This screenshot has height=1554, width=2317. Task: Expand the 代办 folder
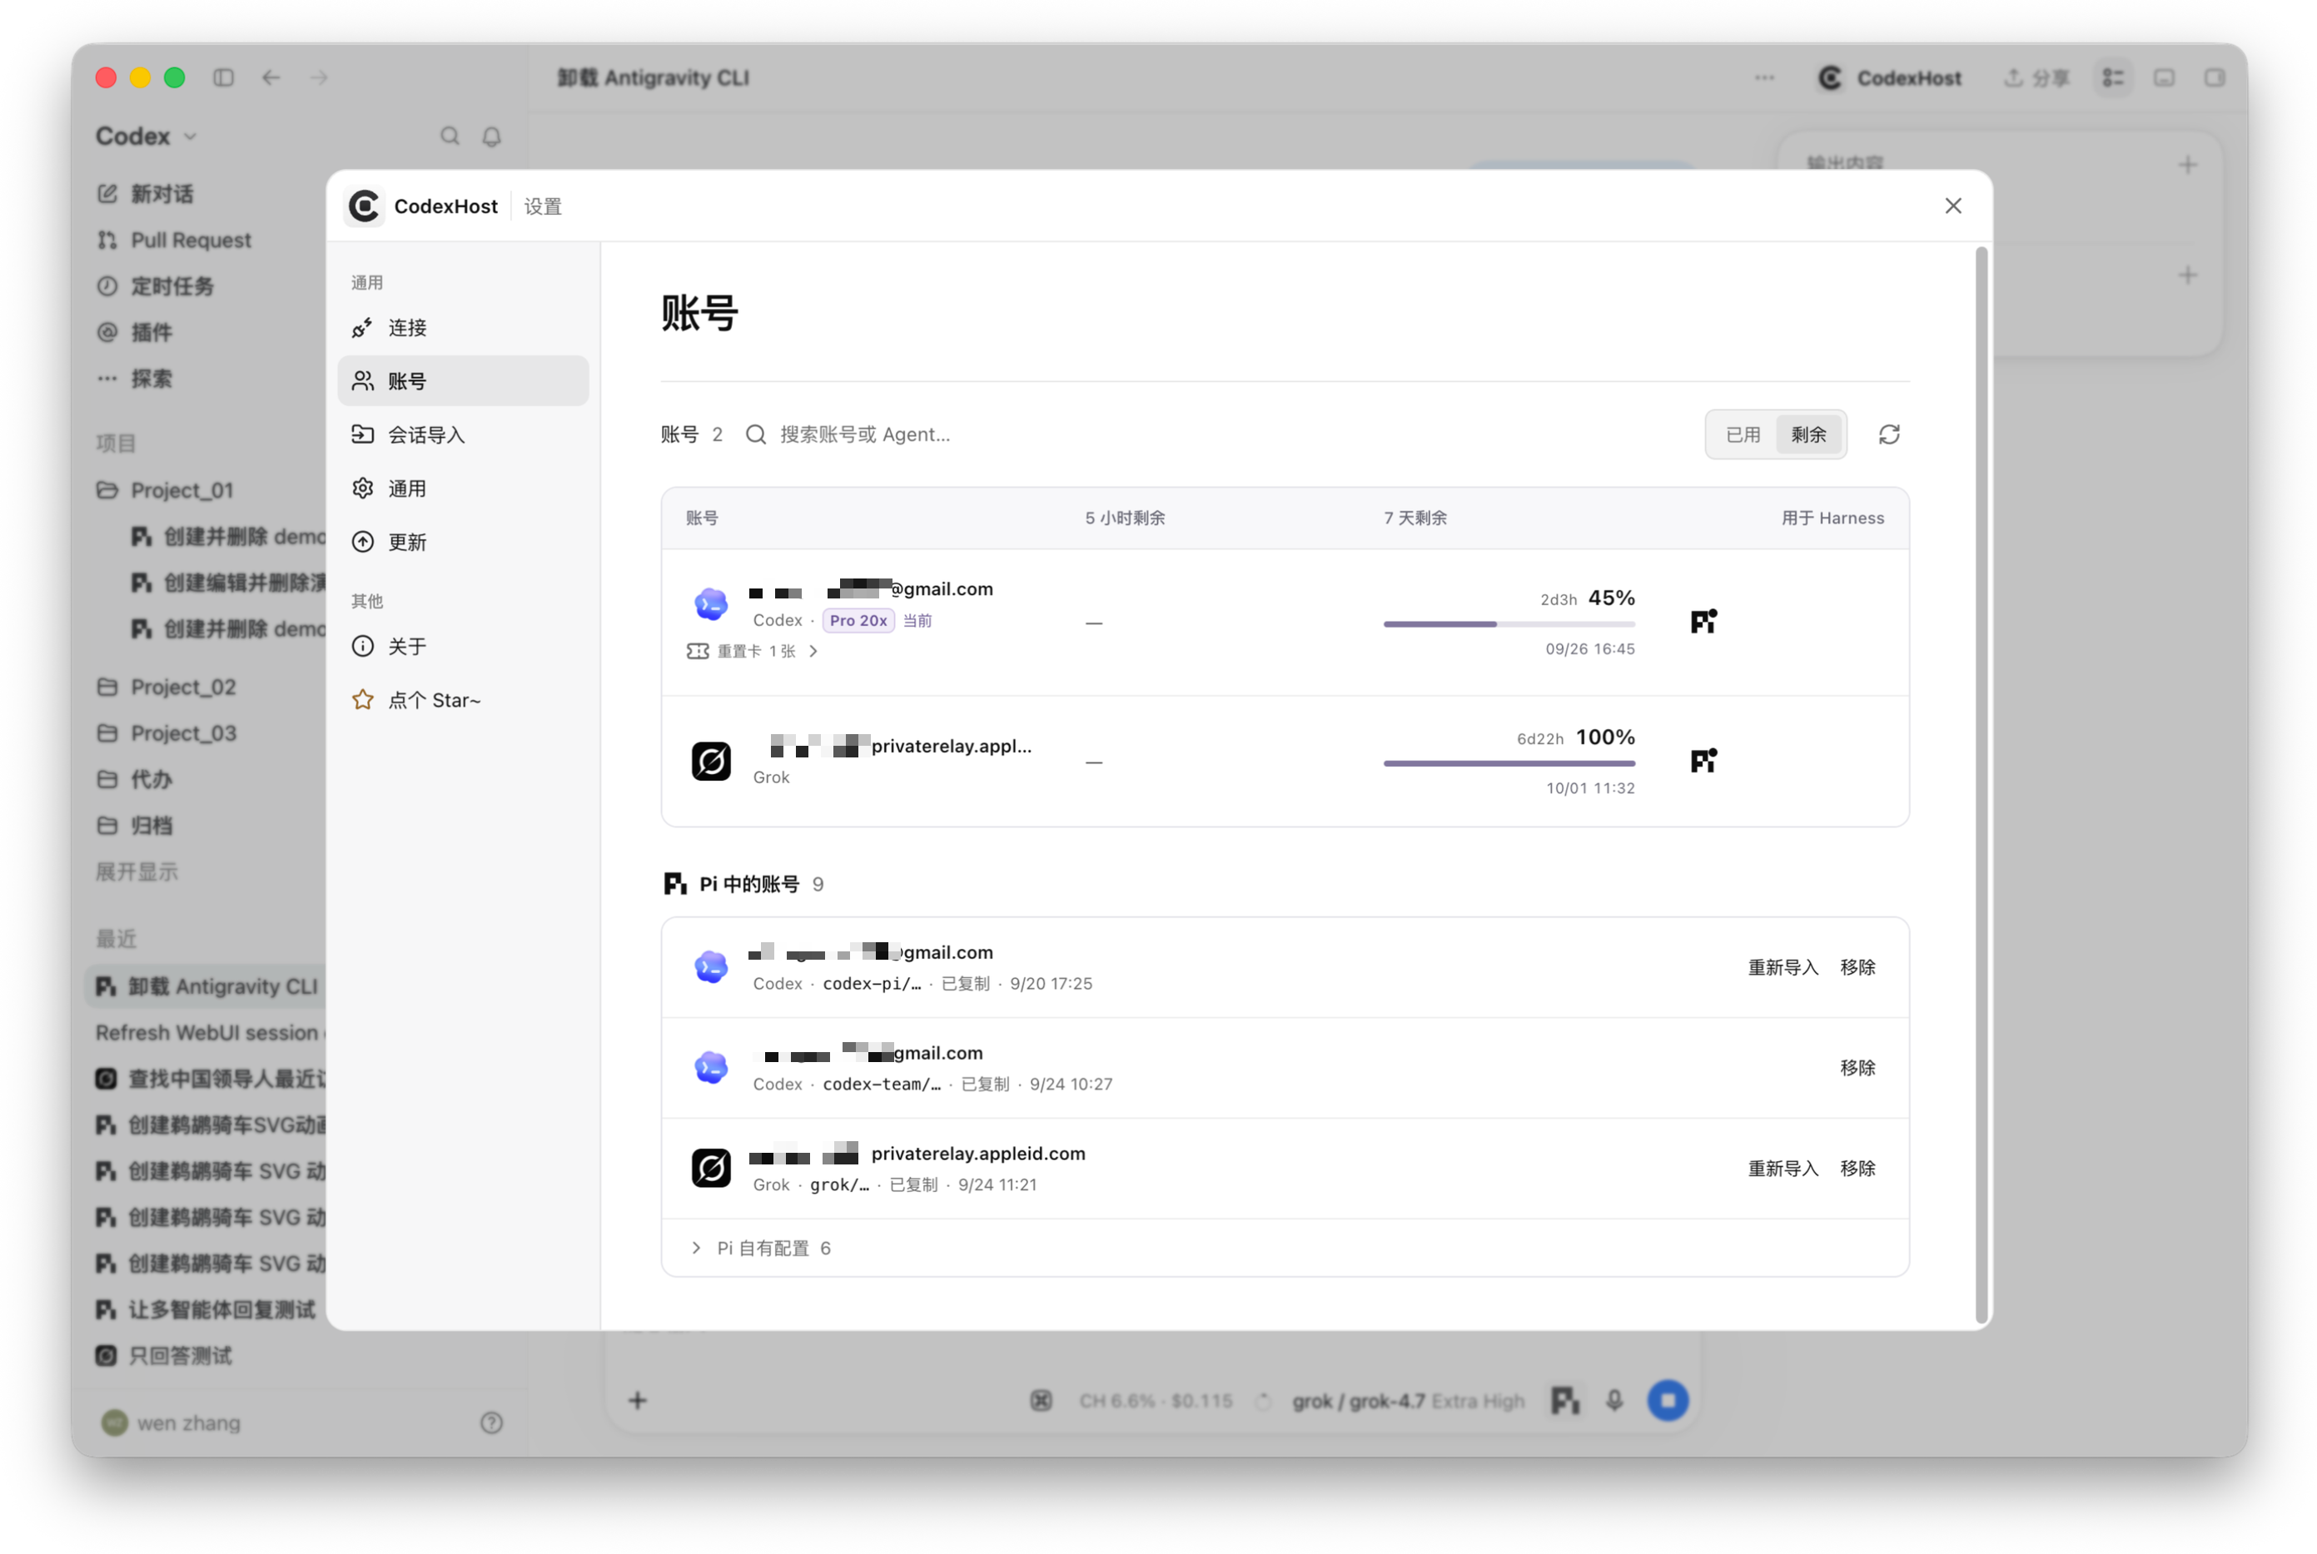pyautogui.click(x=134, y=779)
